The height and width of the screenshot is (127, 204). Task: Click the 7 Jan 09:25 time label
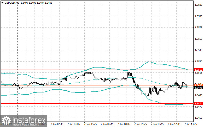coord(141,124)
